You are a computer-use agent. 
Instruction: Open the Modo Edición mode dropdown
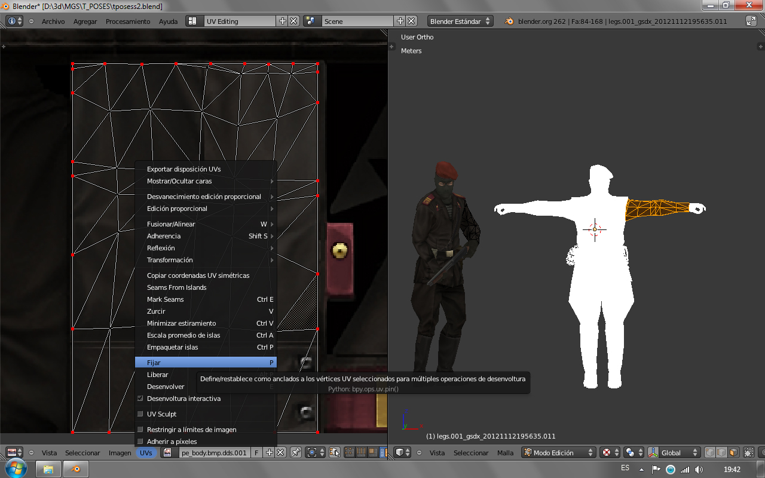pos(559,453)
